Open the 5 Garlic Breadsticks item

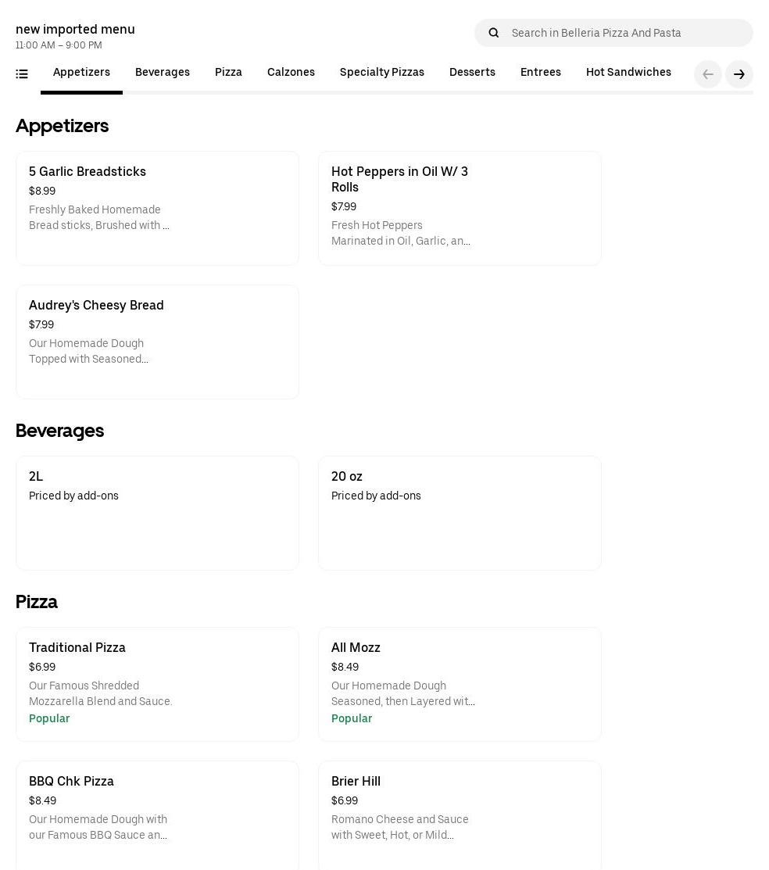[157, 208]
